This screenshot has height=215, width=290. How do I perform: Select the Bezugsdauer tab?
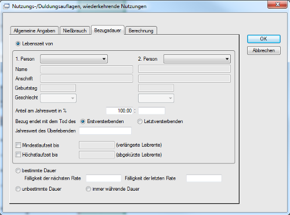coord(108,30)
